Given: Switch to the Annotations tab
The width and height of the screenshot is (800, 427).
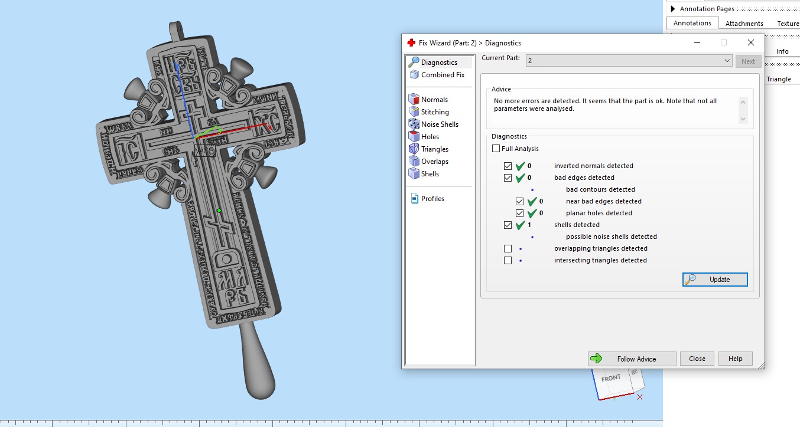Looking at the screenshot, I should (692, 23).
